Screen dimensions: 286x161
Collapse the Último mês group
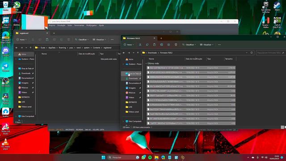tap(146, 64)
